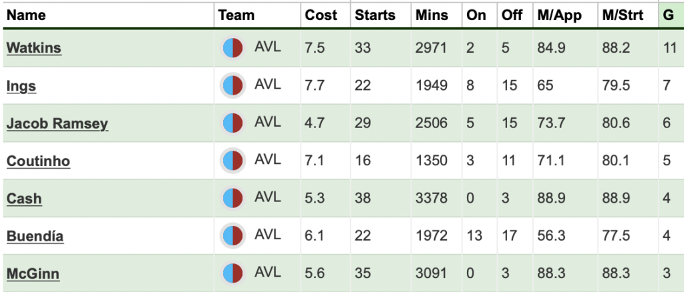Sort by the Mins column header

coord(432,15)
